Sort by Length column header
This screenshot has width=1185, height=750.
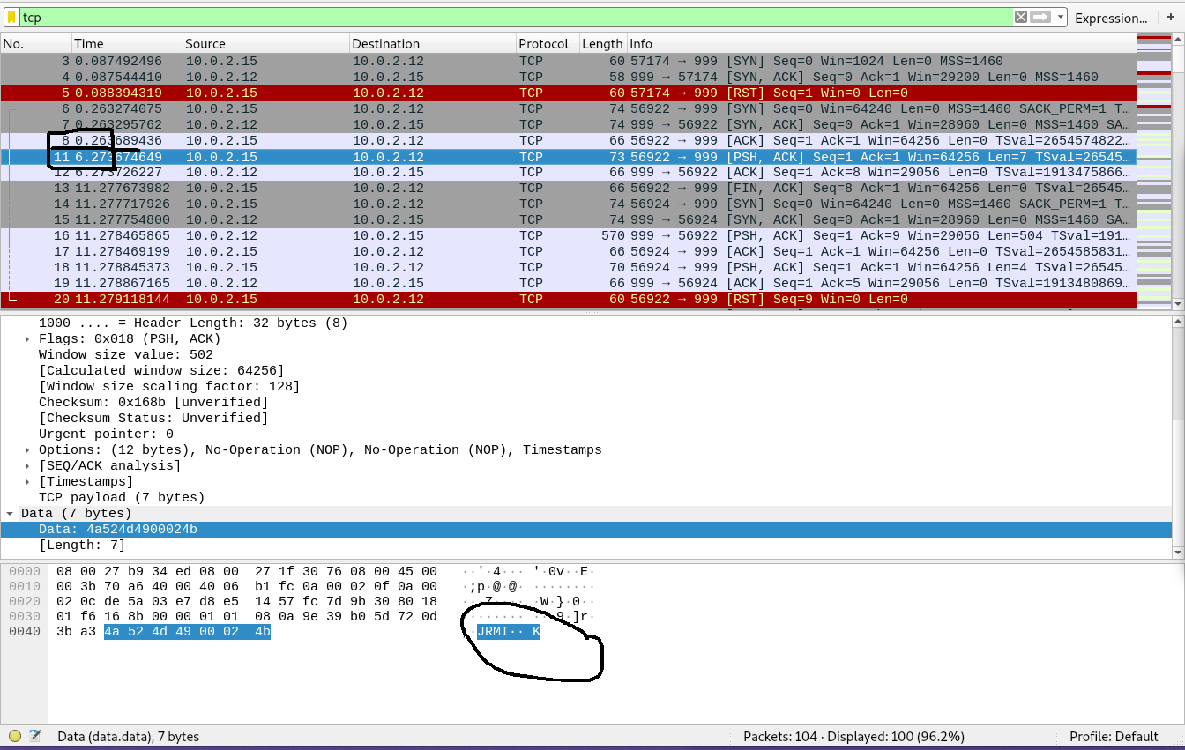point(601,43)
